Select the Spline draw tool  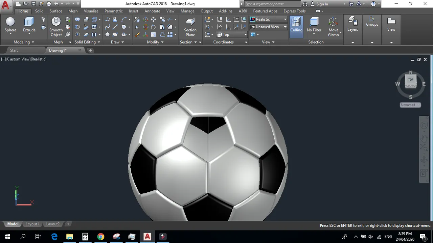click(107, 27)
